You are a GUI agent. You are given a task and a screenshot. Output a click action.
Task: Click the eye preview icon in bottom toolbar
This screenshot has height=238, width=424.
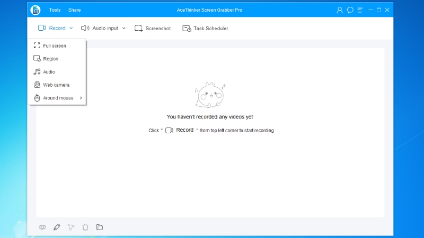click(x=42, y=227)
